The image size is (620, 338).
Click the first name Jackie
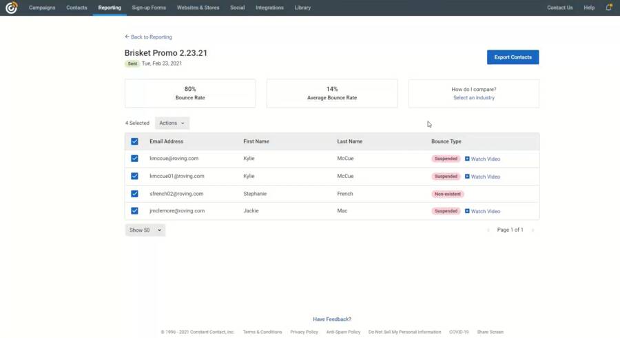(251, 211)
